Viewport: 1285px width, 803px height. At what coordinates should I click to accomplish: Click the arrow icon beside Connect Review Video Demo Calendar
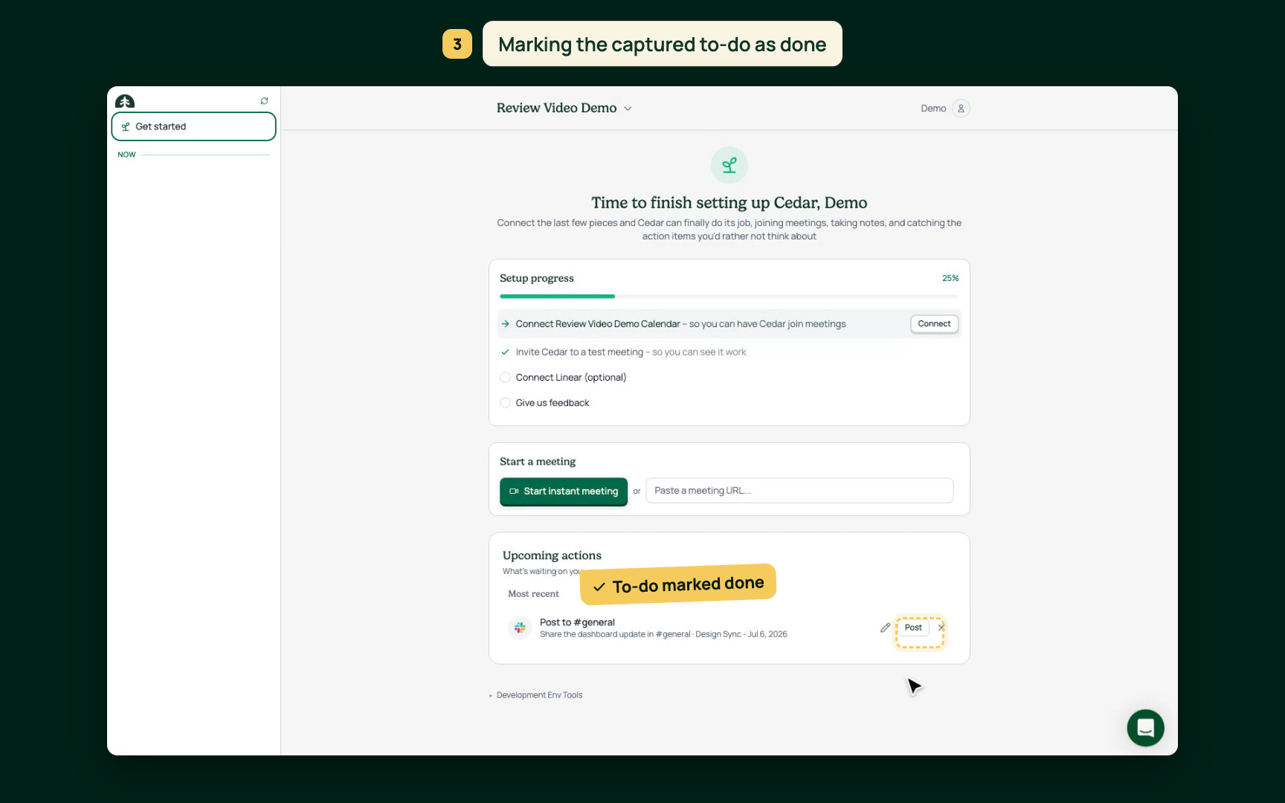coord(505,324)
